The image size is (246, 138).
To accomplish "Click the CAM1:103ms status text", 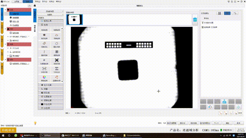I will (x=210, y=130).
